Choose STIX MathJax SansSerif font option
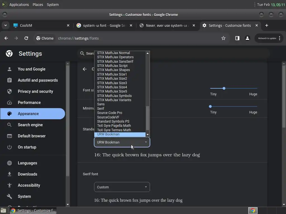The height and width of the screenshot is (214, 286). click(120, 62)
